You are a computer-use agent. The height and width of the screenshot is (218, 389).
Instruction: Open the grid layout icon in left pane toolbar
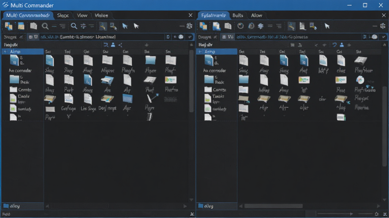pyautogui.click(x=190, y=26)
